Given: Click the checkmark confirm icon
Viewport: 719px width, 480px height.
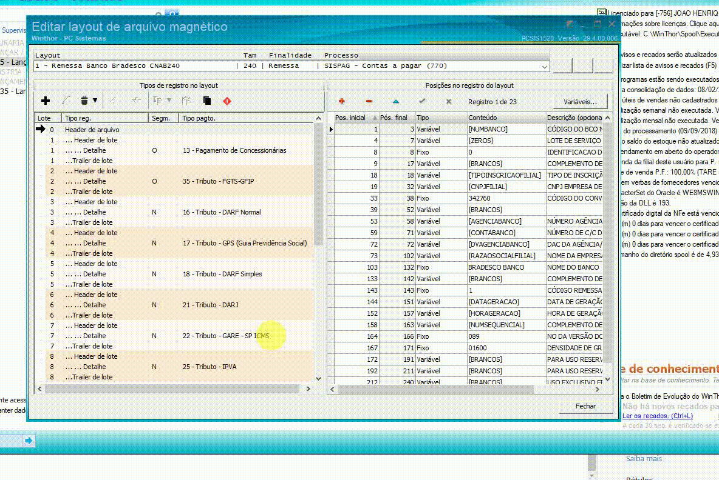Looking at the screenshot, I should tap(422, 102).
